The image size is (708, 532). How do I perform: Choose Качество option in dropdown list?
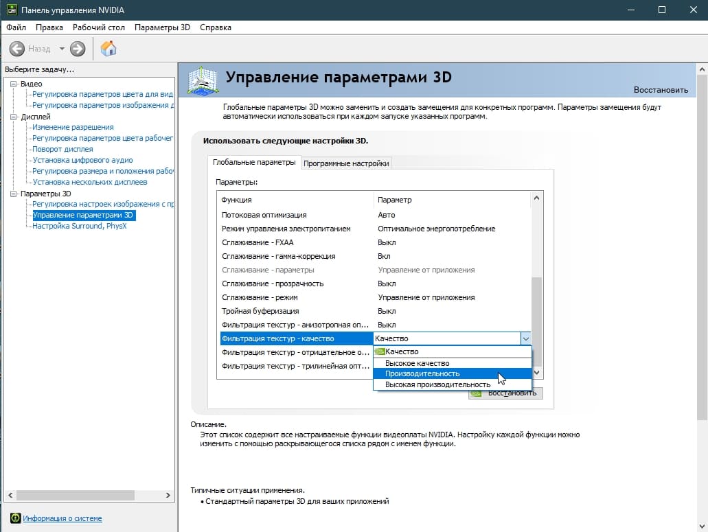pos(453,351)
